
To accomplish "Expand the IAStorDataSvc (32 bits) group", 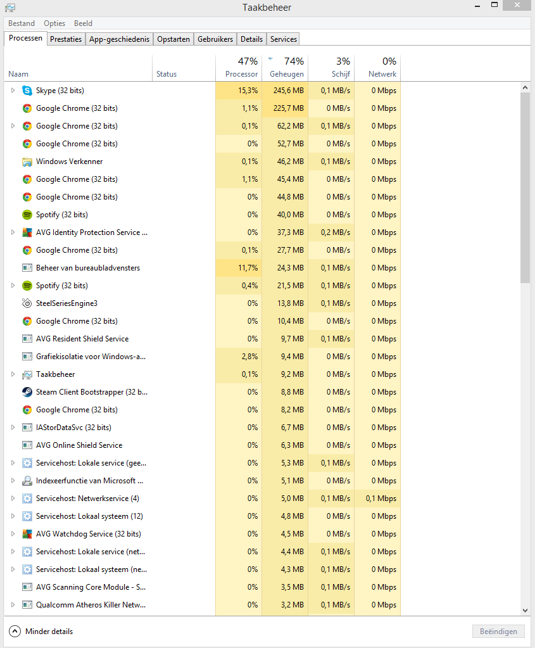I will [13, 428].
